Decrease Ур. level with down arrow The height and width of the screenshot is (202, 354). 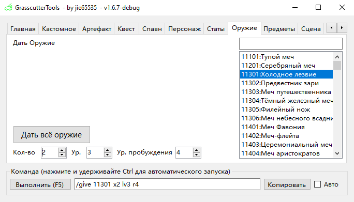[x=108, y=155]
